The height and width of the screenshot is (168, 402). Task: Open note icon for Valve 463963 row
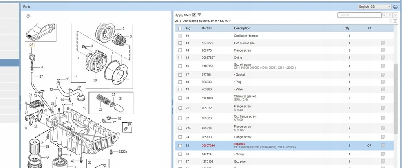[383, 89]
